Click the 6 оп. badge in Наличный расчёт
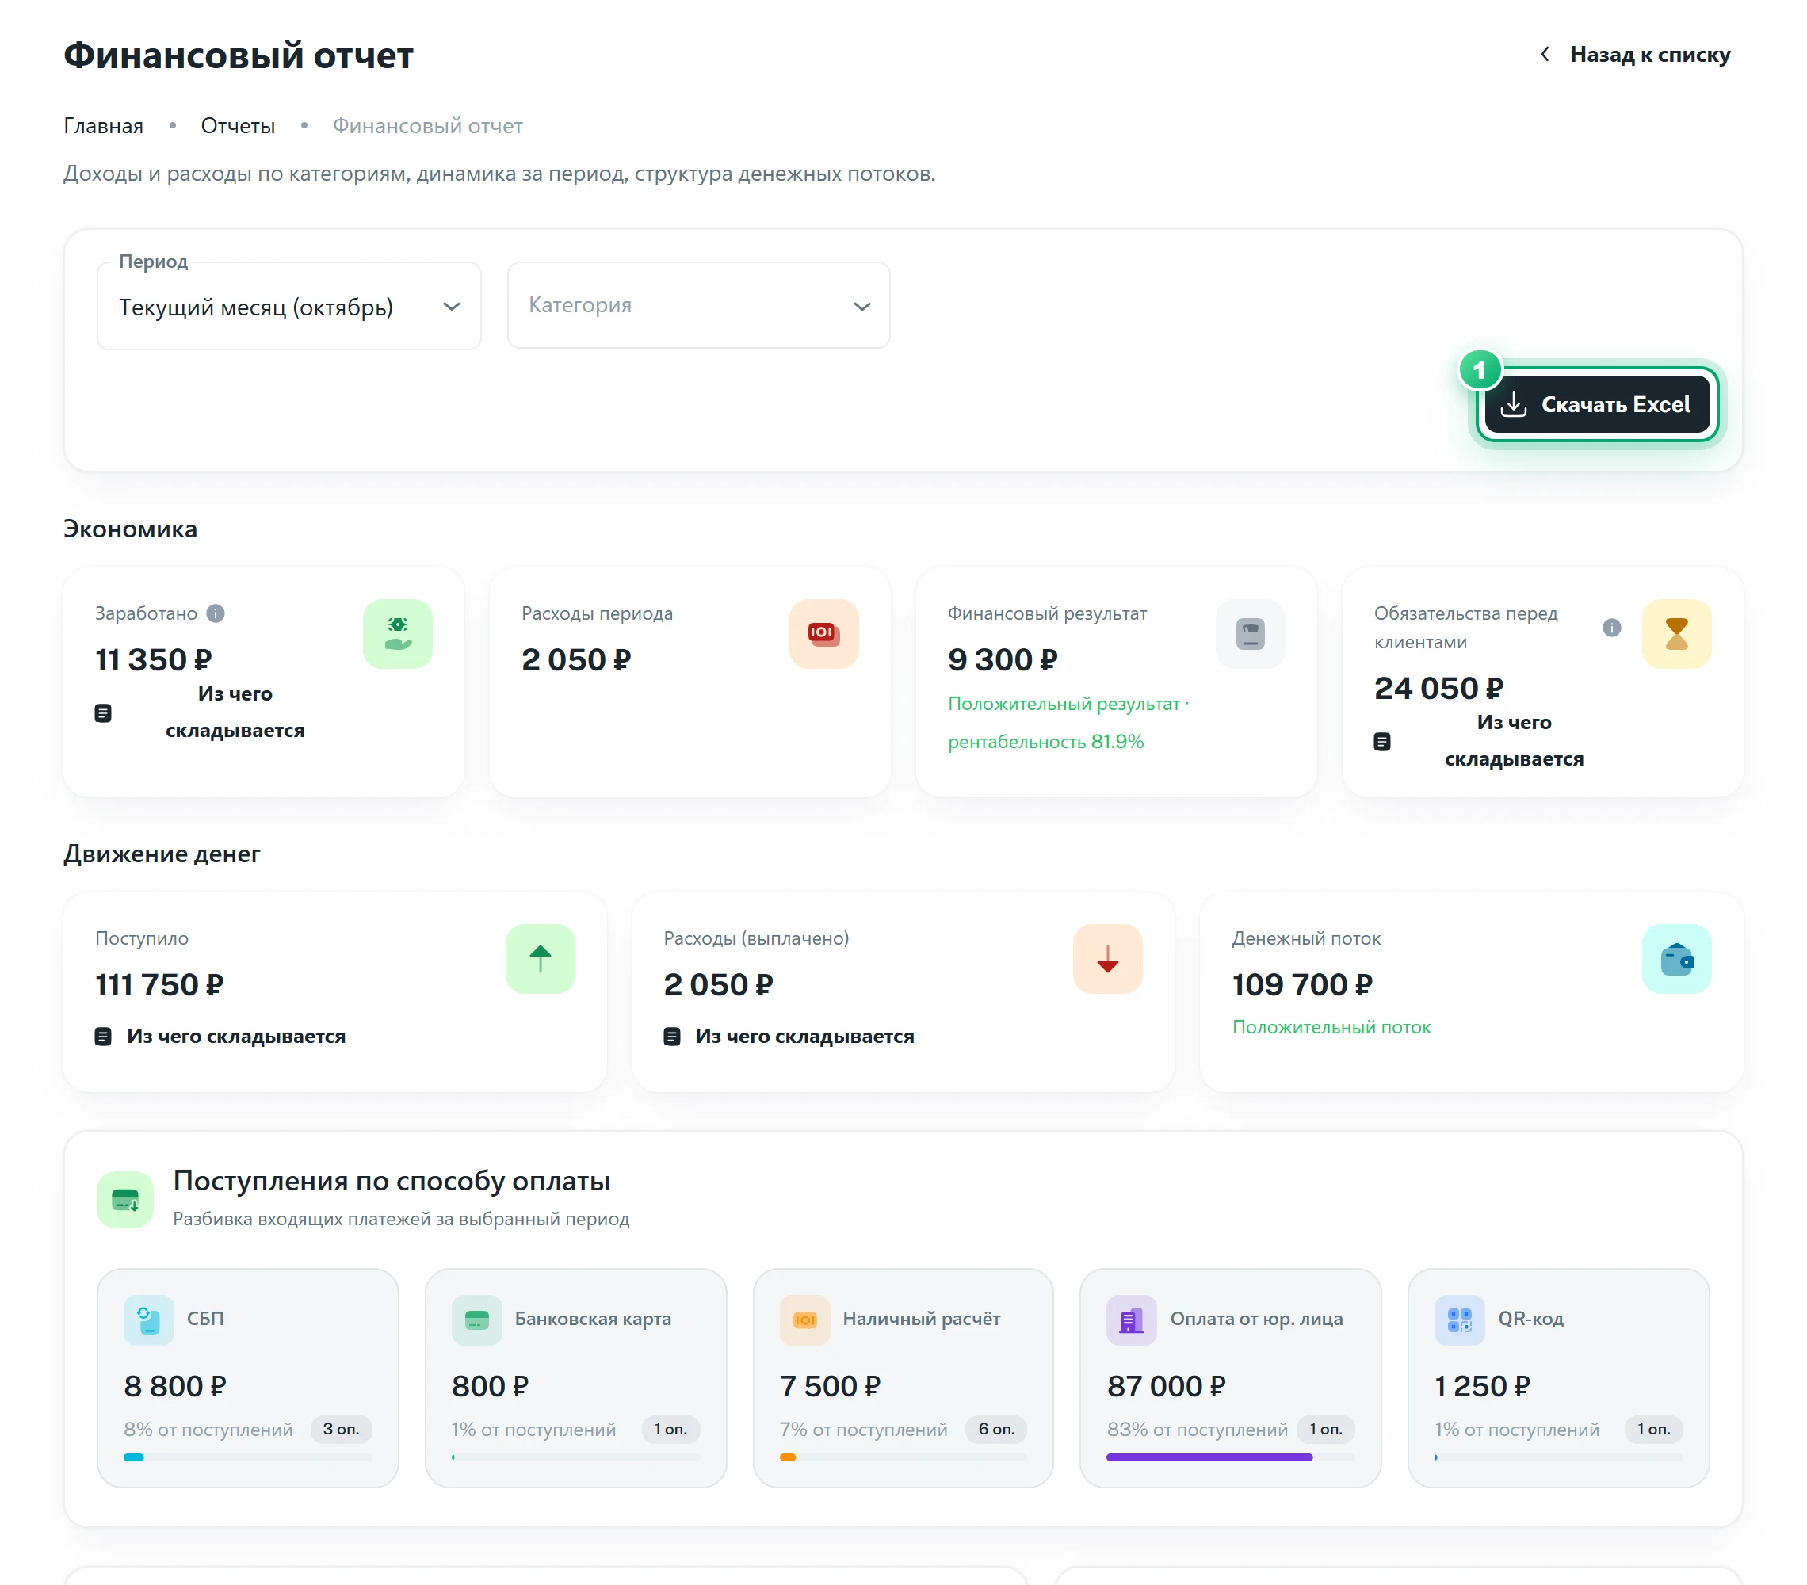This screenshot has height=1585, width=1807. (996, 1430)
